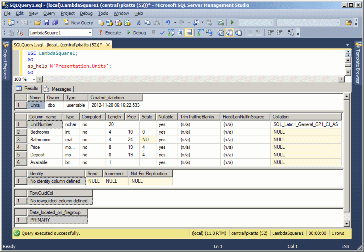364x252 pixels.
Task: Open the Undo history dropdown arrow
Action: (x=175, y=22)
